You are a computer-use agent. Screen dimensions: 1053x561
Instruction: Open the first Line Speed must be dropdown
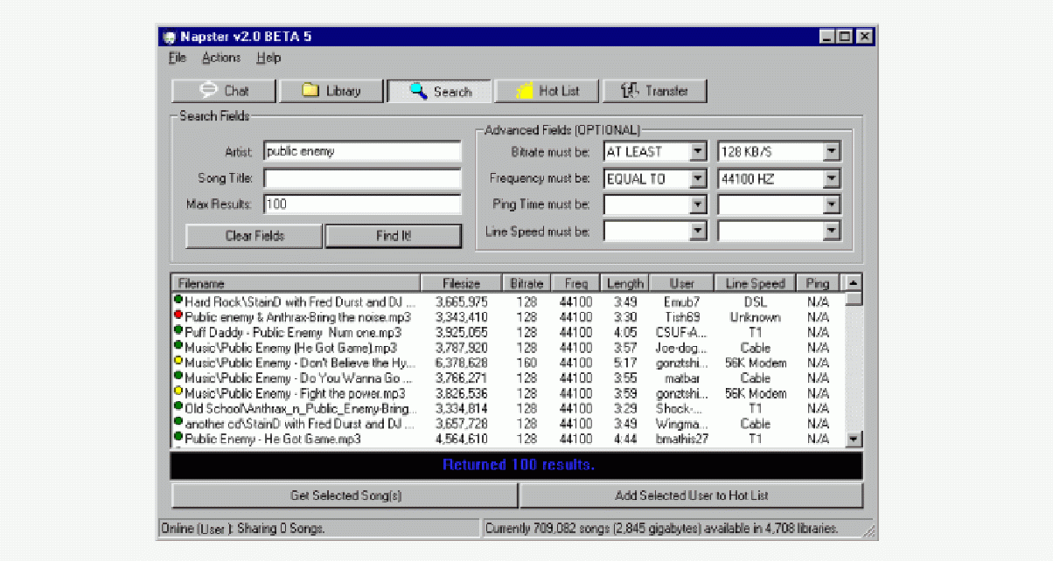(x=697, y=232)
